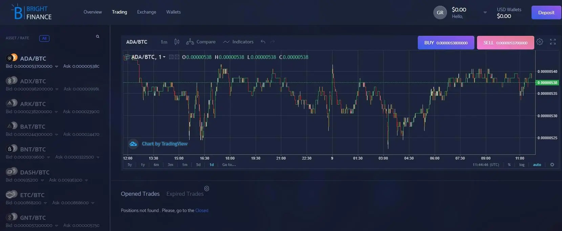The width and height of the screenshot is (562, 231).
Task: Expand ADA/BTC bid dropdown arrow
Action: (x=57, y=66)
